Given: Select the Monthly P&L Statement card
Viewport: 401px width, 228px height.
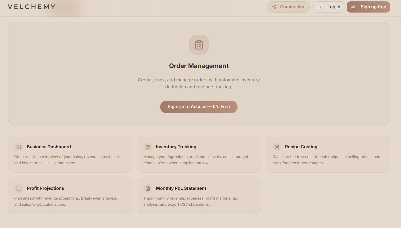Looking at the screenshot, I should click(199, 196).
